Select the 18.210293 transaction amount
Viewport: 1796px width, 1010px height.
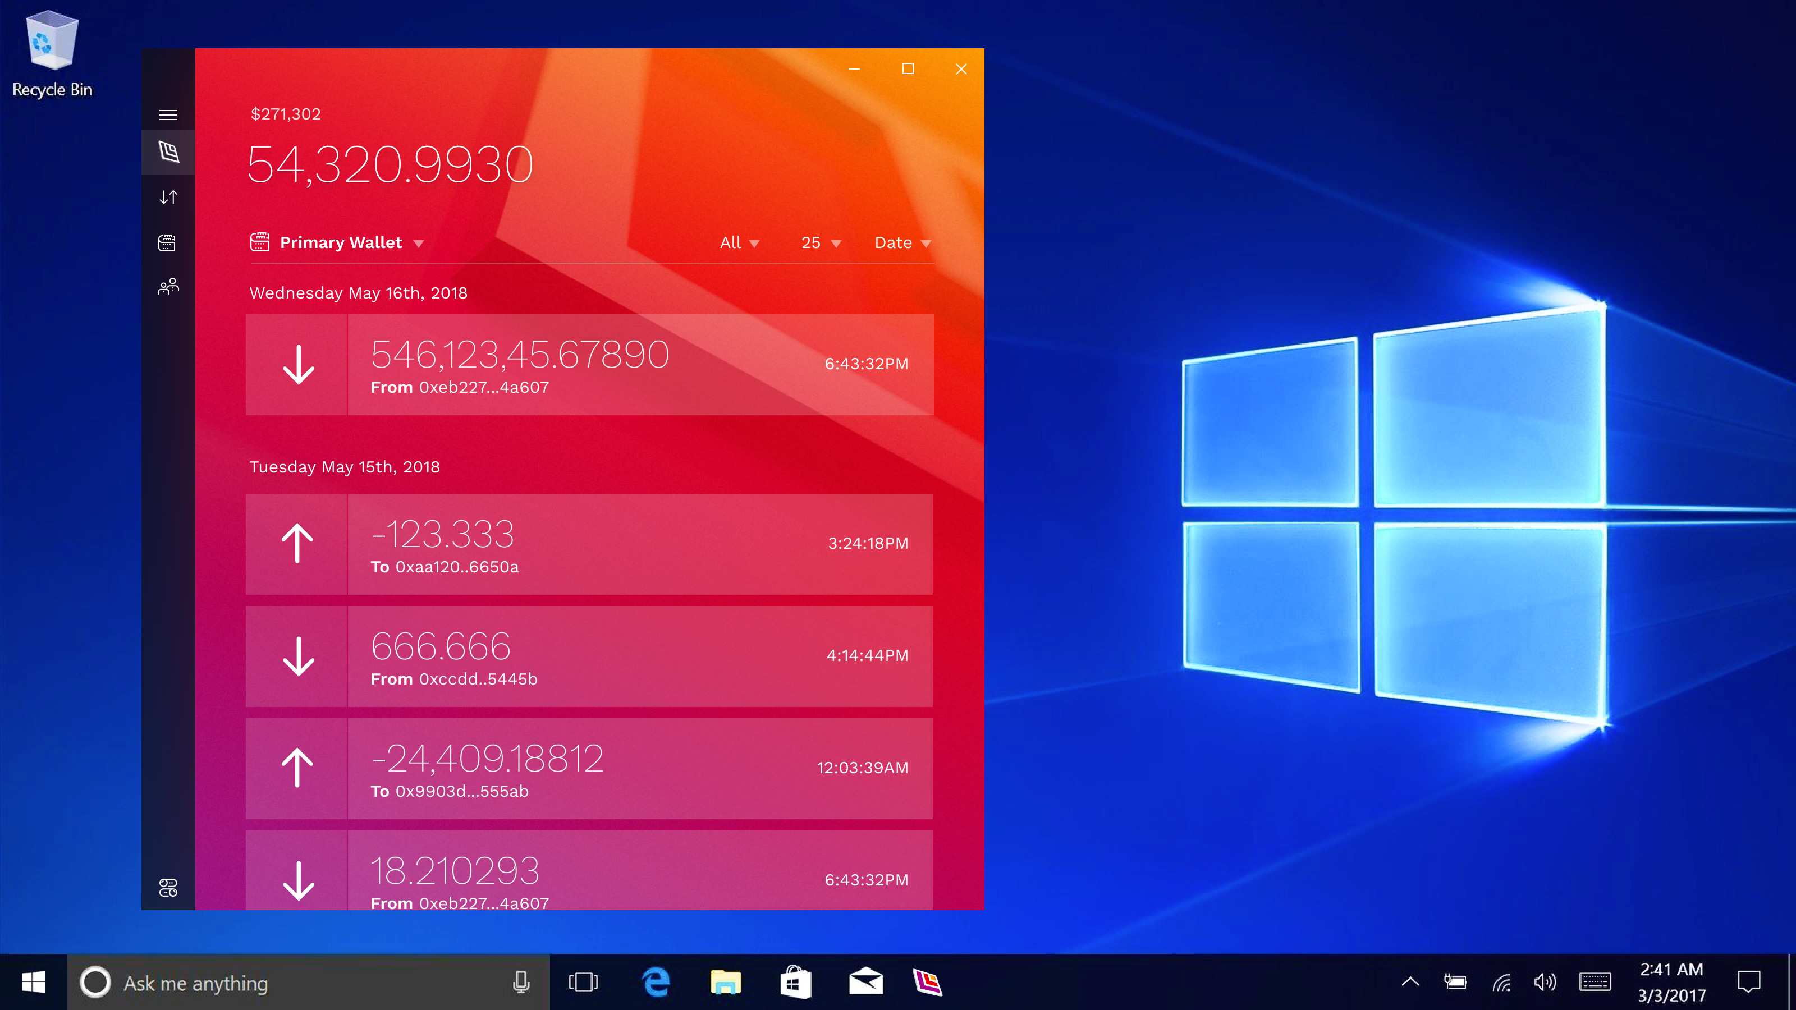click(455, 871)
